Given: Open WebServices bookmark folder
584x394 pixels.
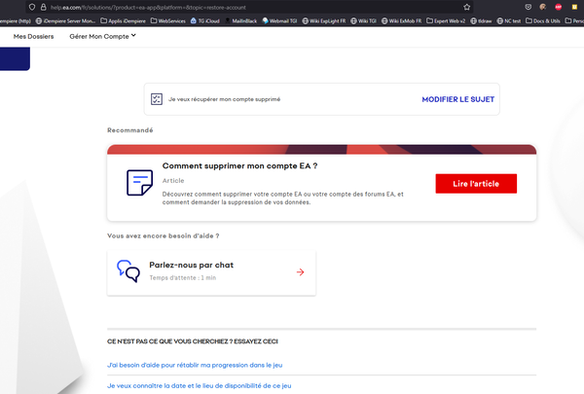Looking at the screenshot, I should pos(168,20).
